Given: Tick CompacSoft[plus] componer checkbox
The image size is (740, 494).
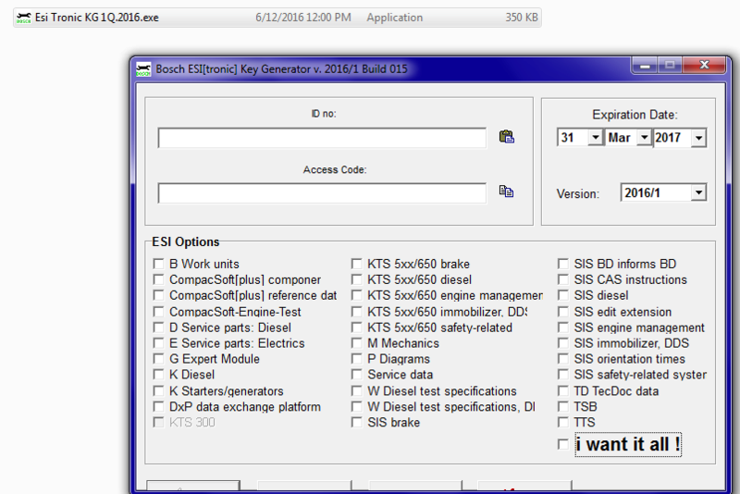Looking at the screenshot, I should tap(158, 279).
